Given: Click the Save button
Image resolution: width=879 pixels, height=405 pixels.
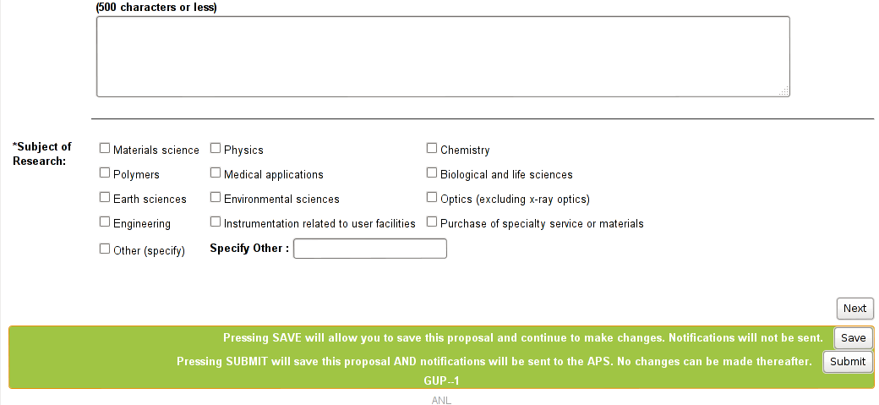Looking at the screenshot, I should 853,338.
